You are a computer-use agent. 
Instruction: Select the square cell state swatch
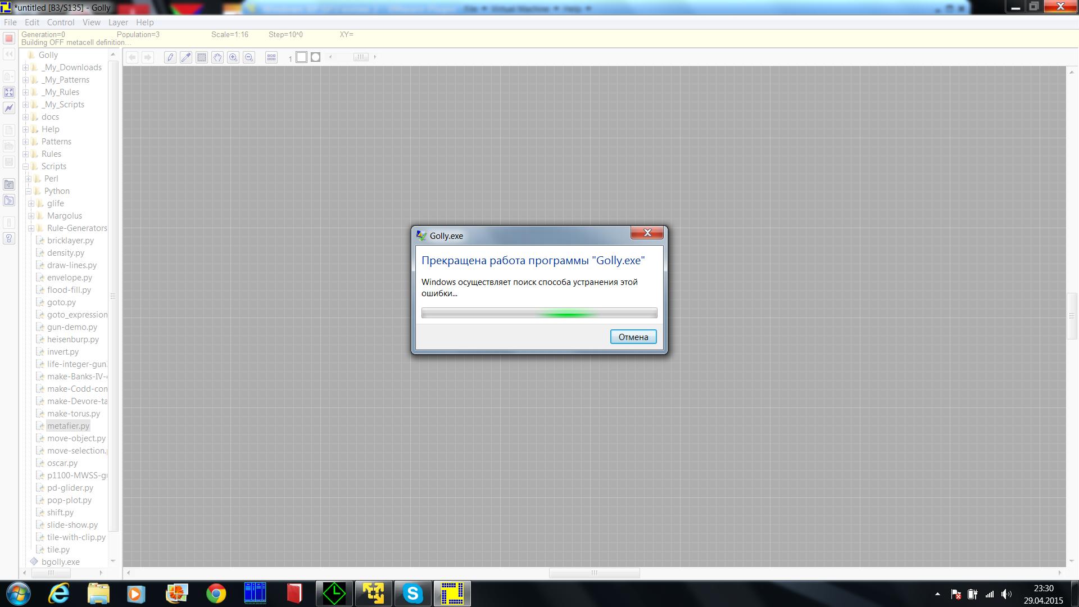(x=301, y=57)
